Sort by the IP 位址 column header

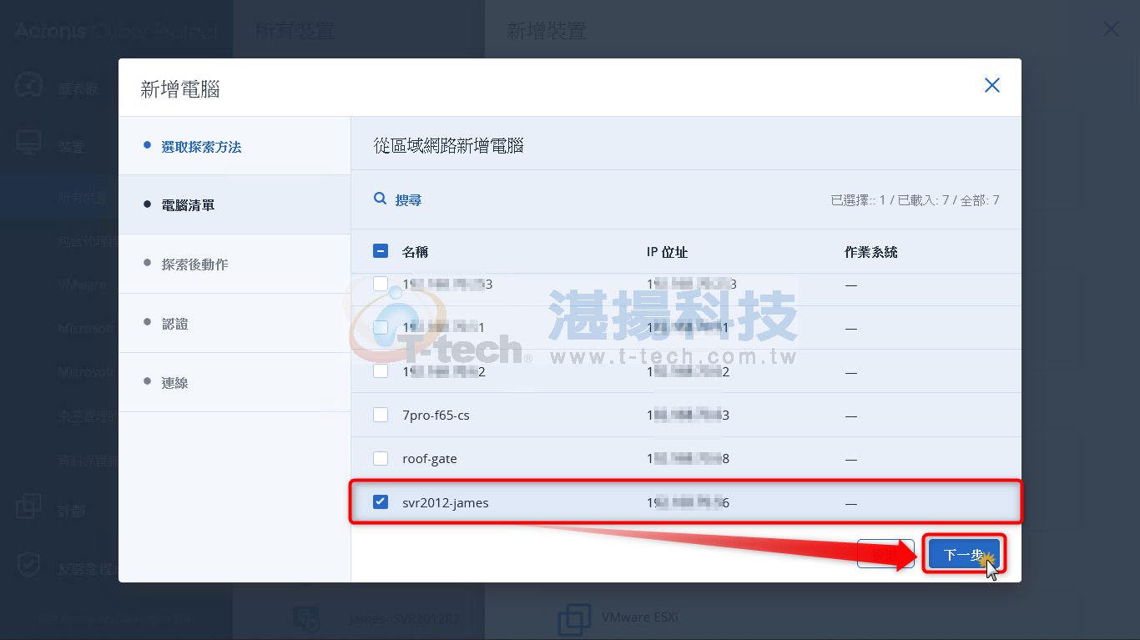click(667, 251)
